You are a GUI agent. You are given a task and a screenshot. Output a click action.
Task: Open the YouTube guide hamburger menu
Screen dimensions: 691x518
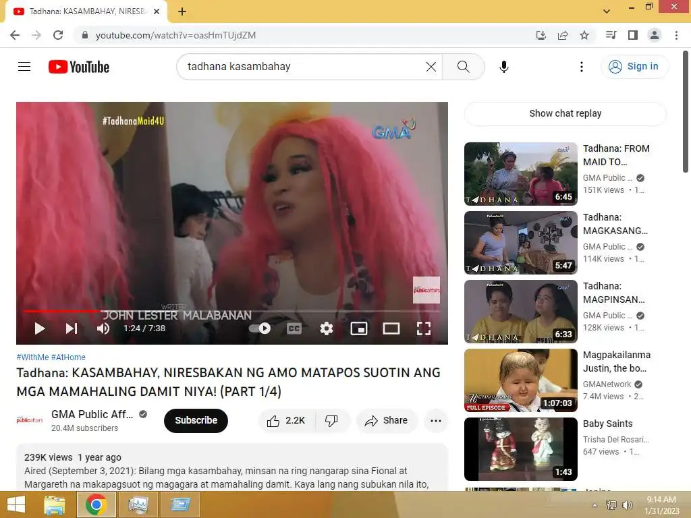tap(24, 67)
